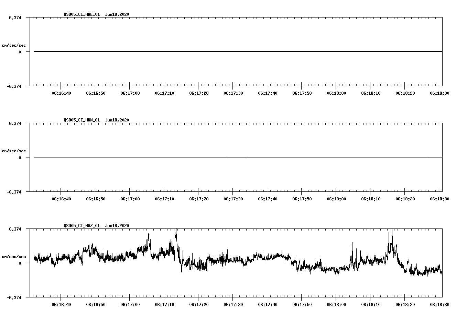Click zero axis label on HNN chart
The height and width of the screenshot is (317, 467).
click(x=20, y=157)
